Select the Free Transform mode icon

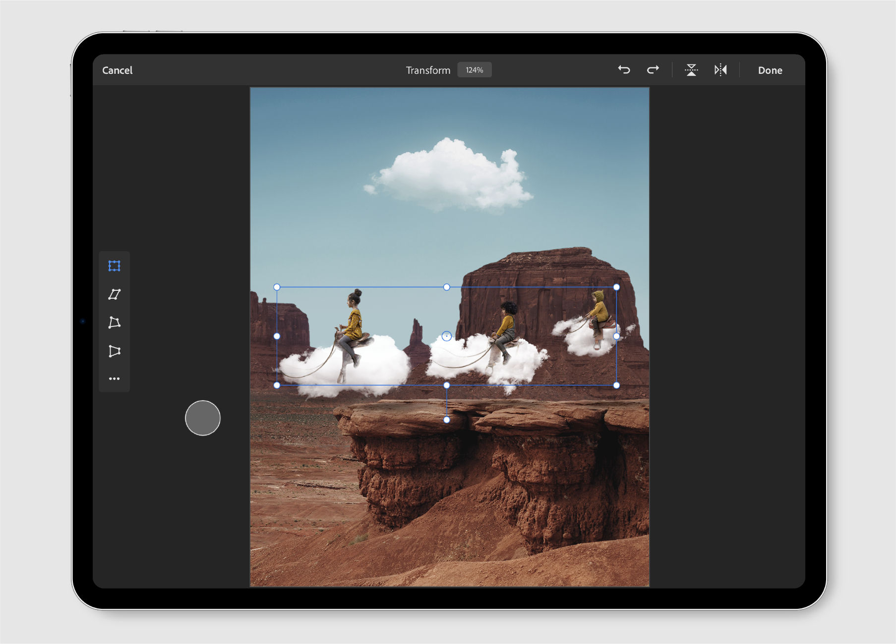(115, 266)
